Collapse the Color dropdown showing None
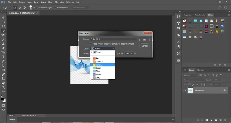Viewport: 231px width, 123px height. 103,49
